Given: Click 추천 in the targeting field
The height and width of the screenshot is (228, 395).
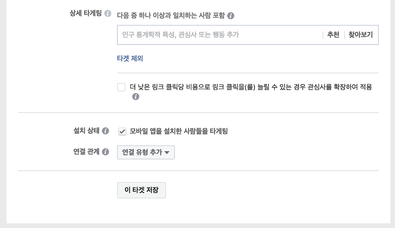Looking at the screenshot, I should 333,35.
